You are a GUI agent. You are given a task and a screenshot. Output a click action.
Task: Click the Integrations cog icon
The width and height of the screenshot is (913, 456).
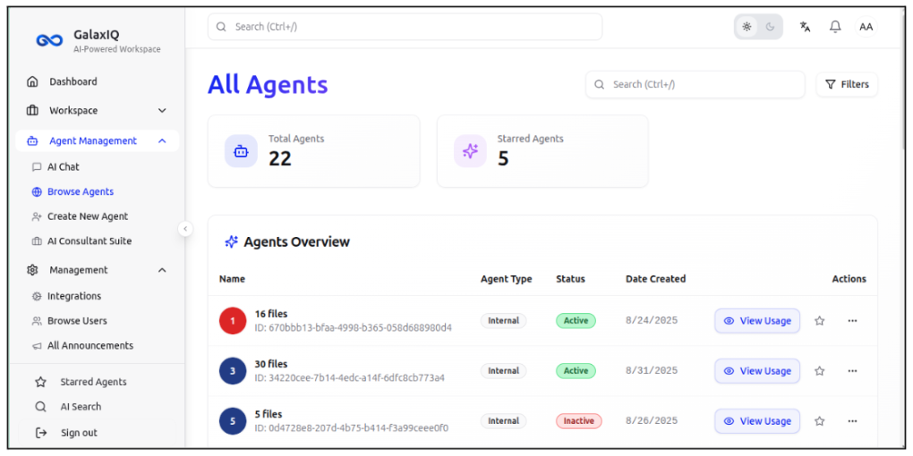(x=37, y=296)
